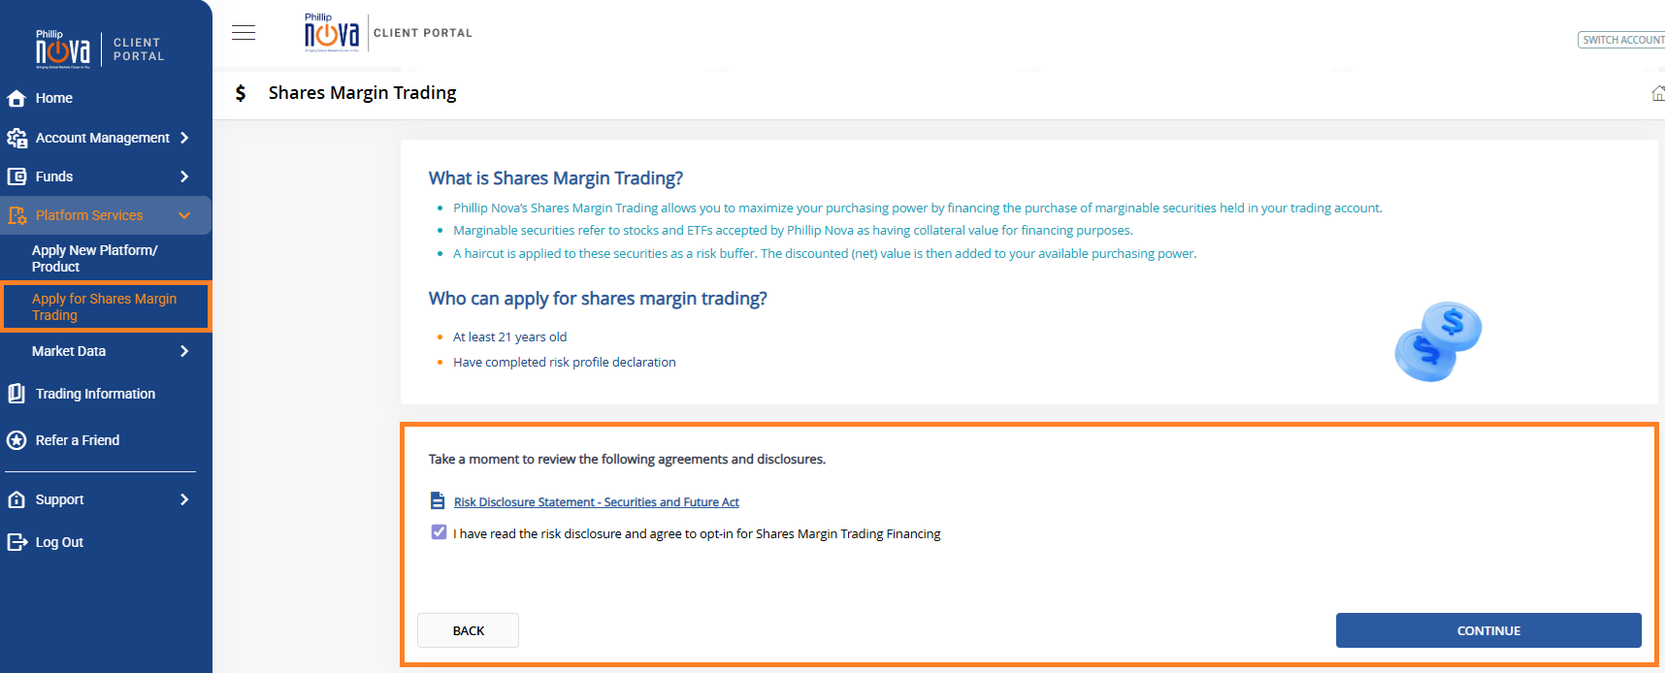The height and width of the screenshot is (673, 1665).
Task: Click the home icon at top right
Action: [x=1657, y=93]
